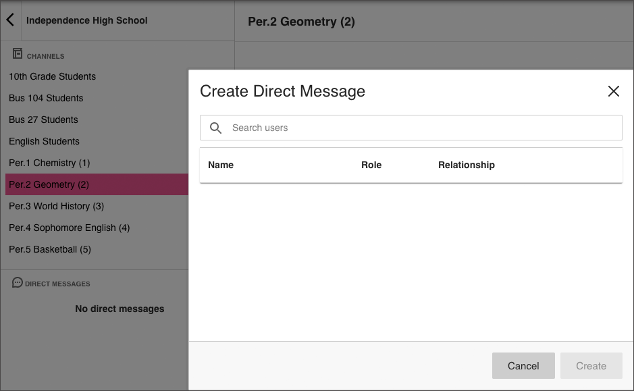Click the Channels section icon
The image size is (634, 391).
(x=18, y=53)
